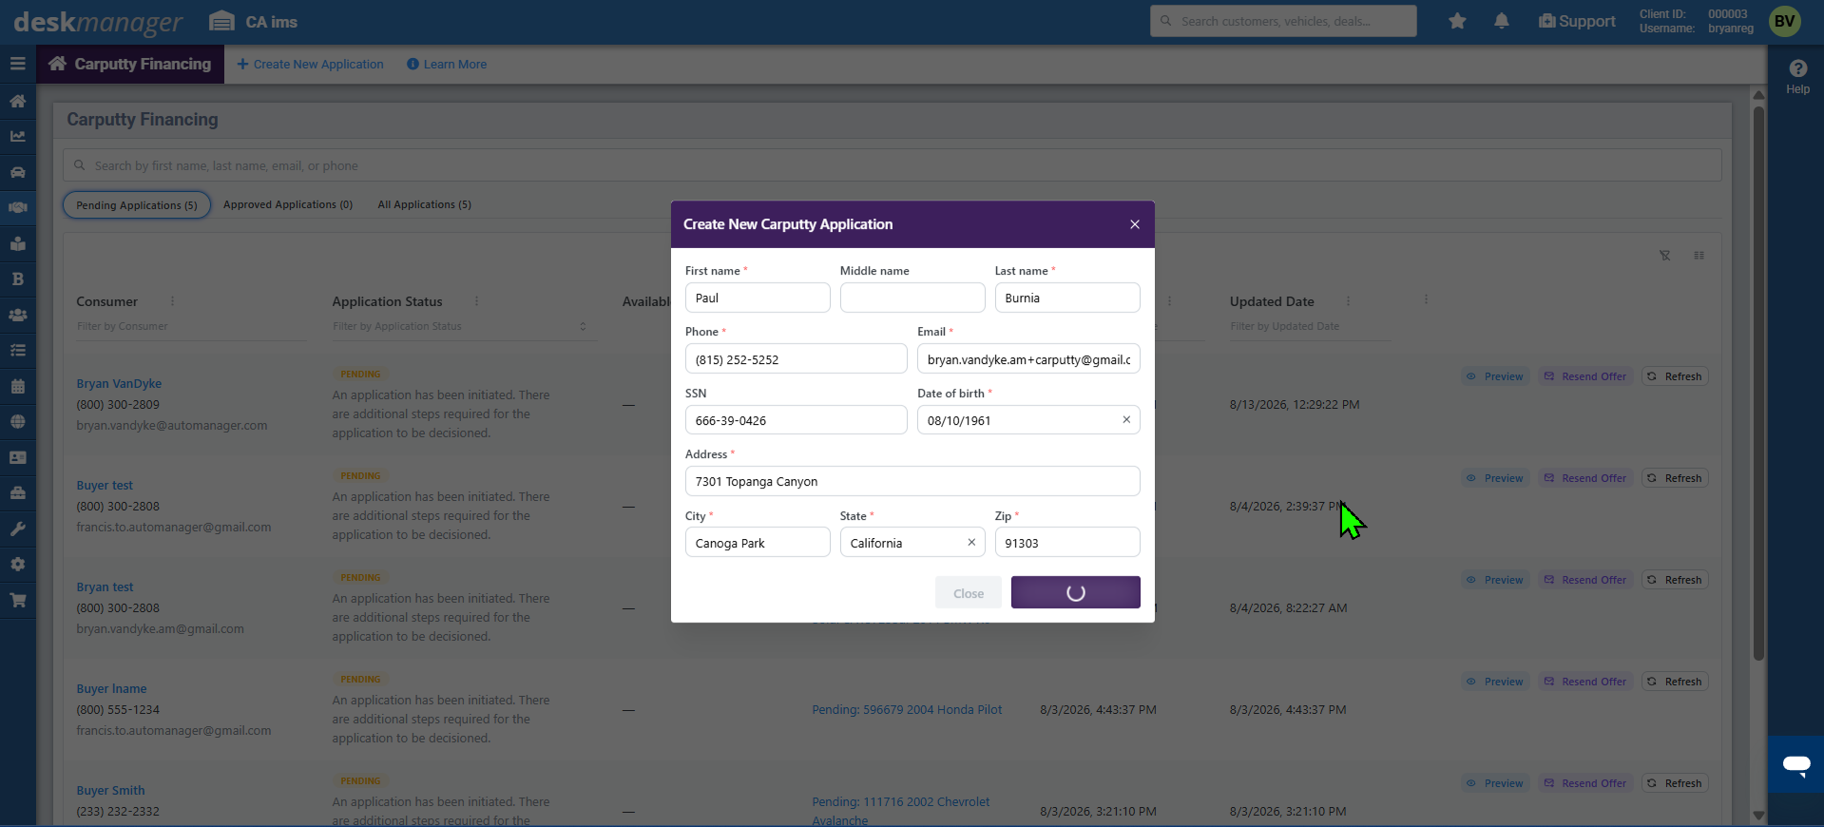Click the Learn More link
This screenshot has width=1824, height=827.
click(447, 64)
